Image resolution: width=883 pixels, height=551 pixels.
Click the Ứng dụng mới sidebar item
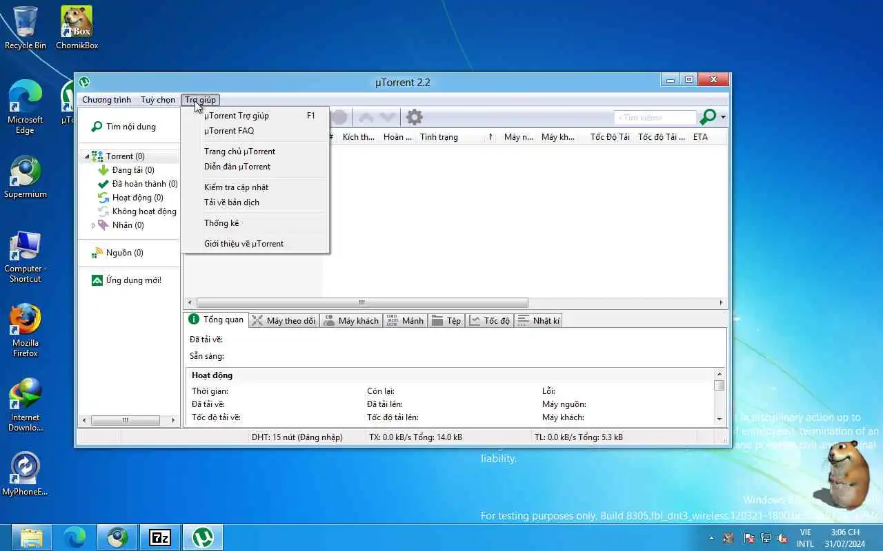(127, 280)
